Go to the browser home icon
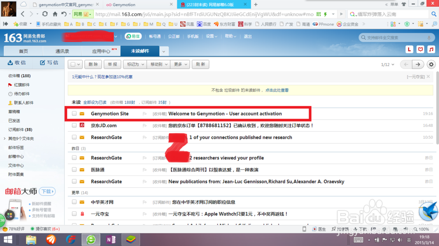Screen dimensions: 439x246 (x=55, y=14)
